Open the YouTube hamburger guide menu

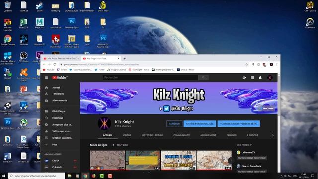click(46, 78)
